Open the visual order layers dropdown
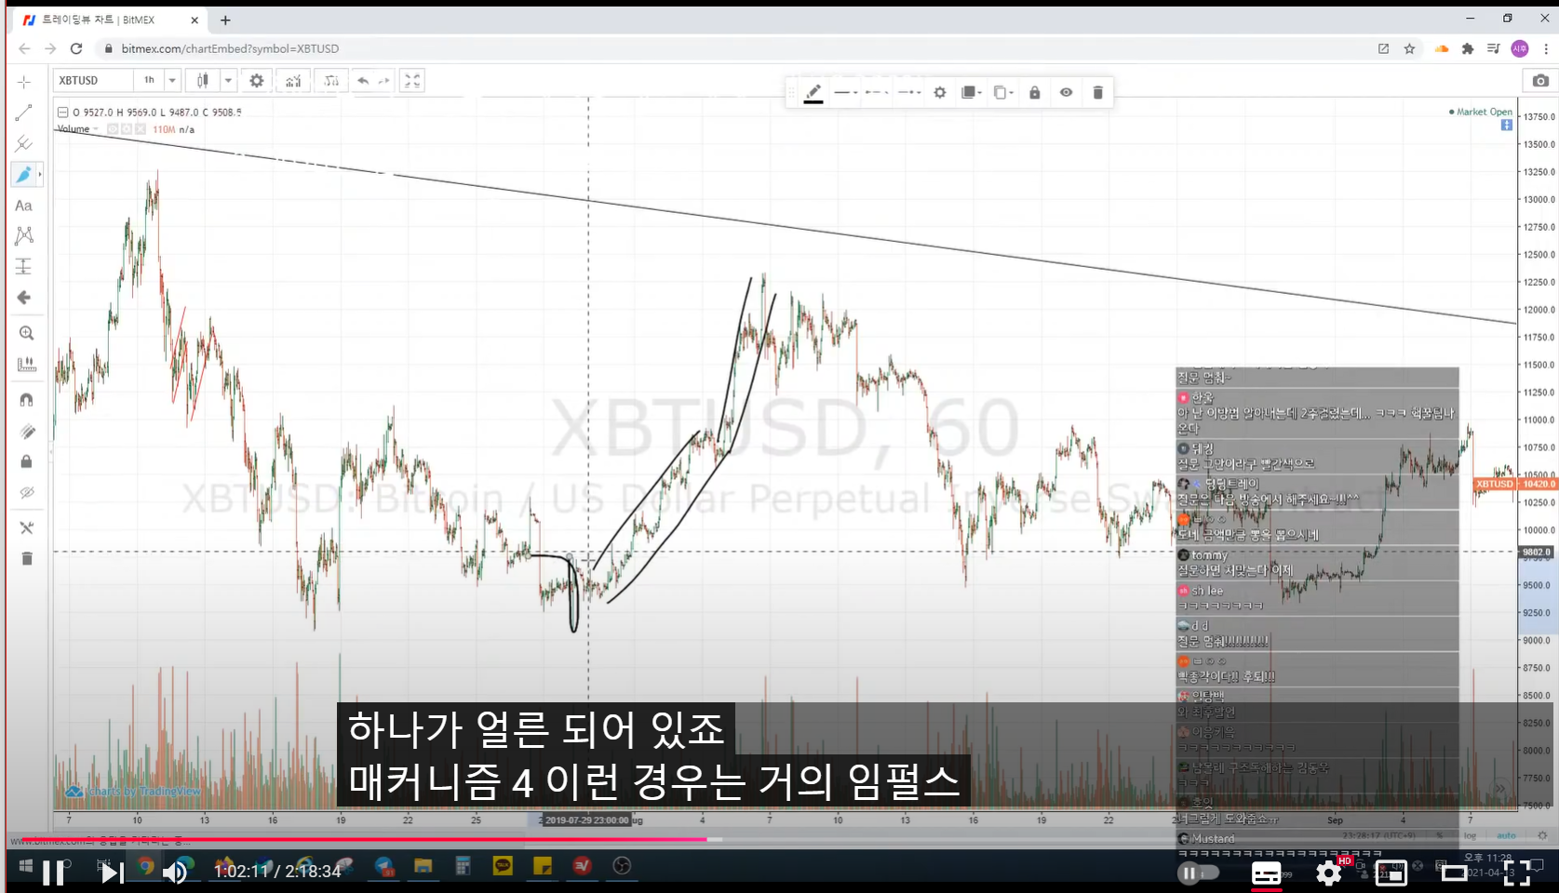Viewport: 1559px width, 893px height. (972, 92)
